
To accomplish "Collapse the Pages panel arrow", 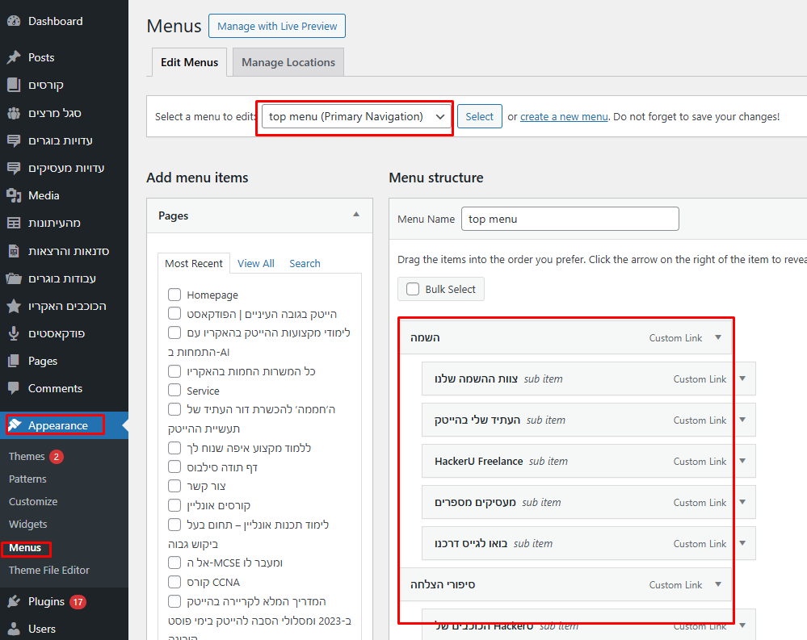I will pos(356,215).
